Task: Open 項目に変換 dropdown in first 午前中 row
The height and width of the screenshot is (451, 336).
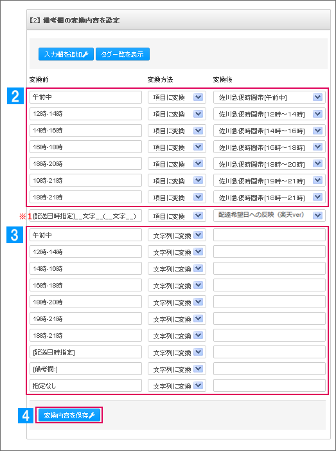Action: click(x=177, y=97)
